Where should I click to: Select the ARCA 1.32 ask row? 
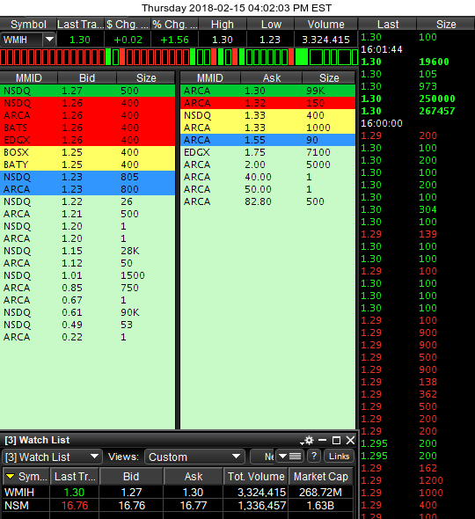click(267, 103)
